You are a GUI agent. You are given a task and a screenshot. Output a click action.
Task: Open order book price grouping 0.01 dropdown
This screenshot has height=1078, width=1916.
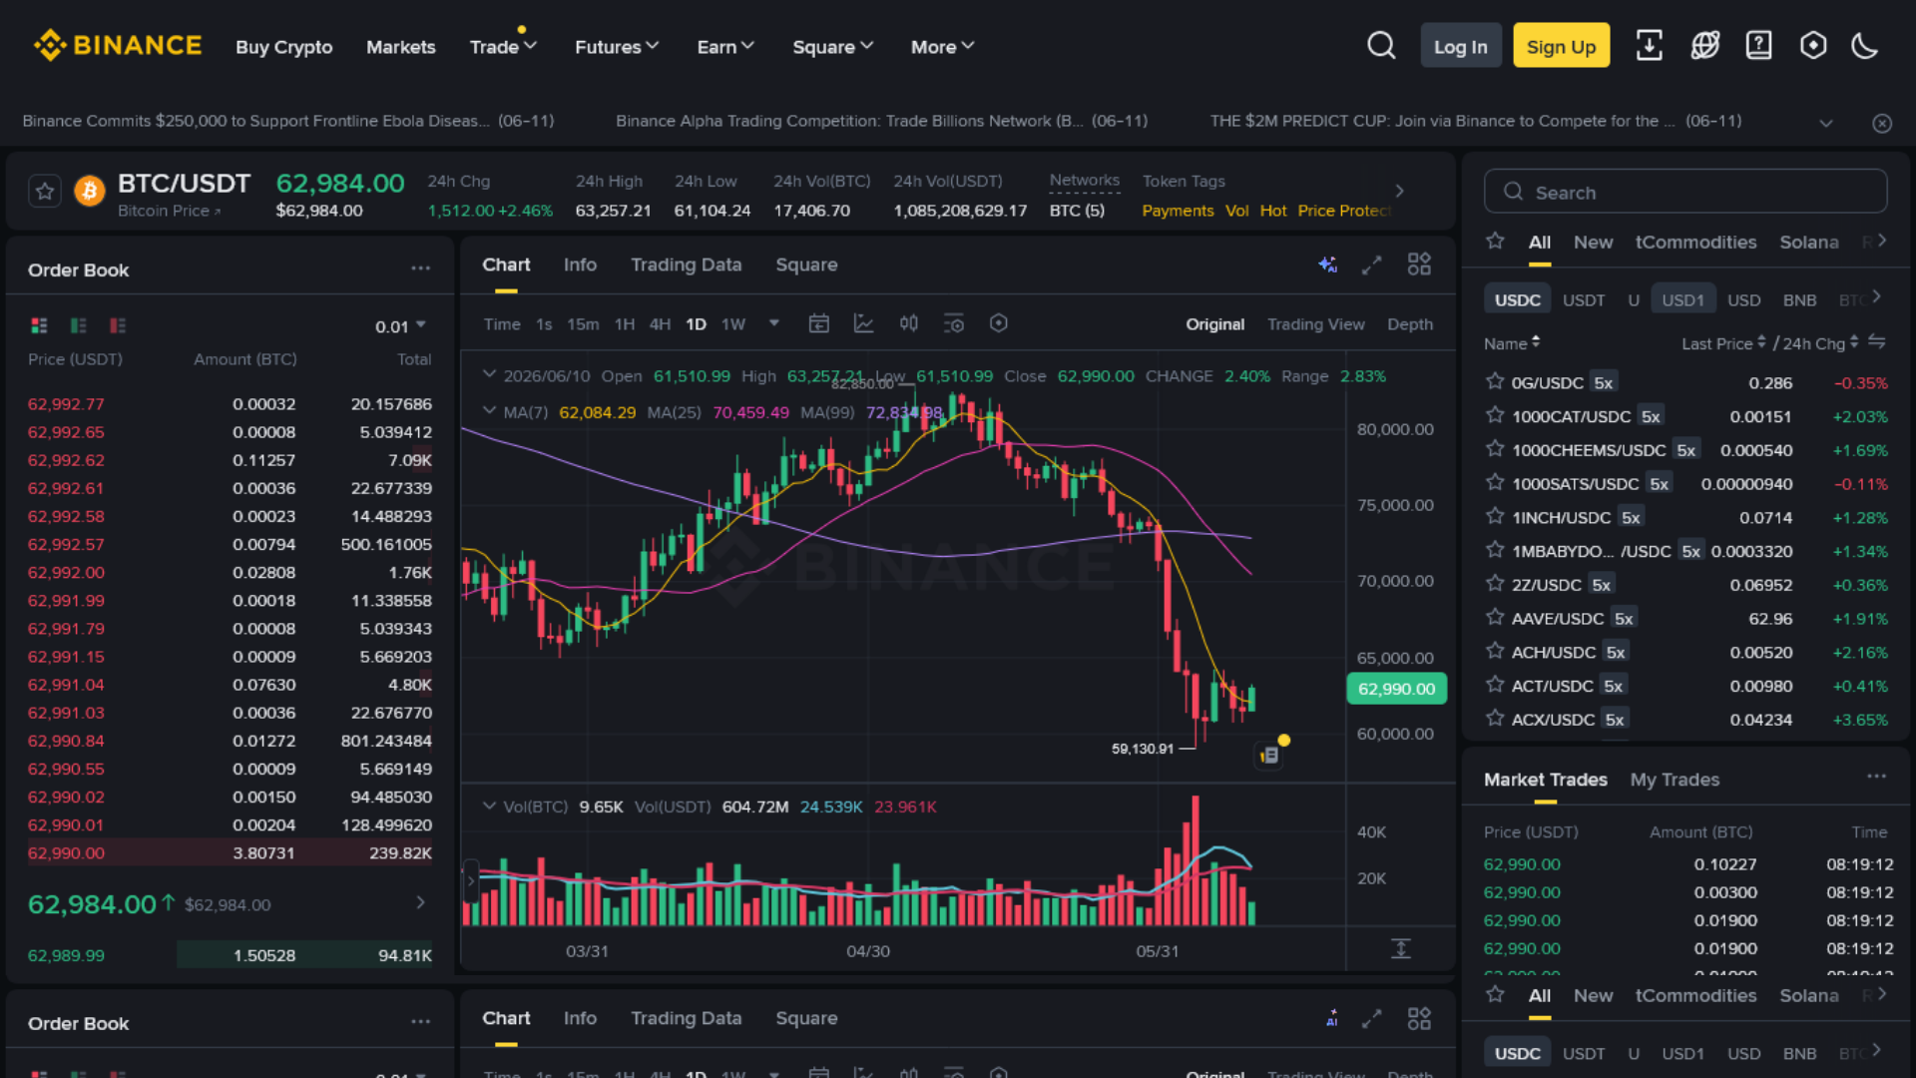[x=401, y=326]
